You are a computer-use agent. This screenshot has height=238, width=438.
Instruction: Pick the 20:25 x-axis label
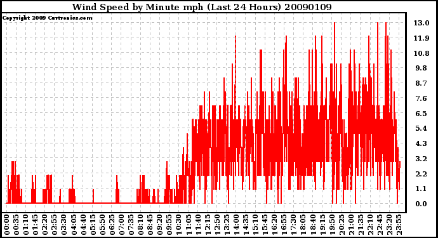point(342,225)
